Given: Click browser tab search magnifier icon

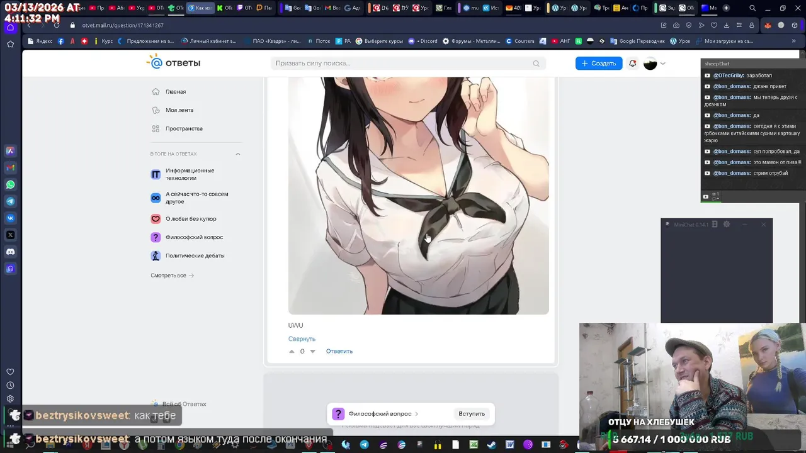Looking at the screenshot, I should 752,8.
